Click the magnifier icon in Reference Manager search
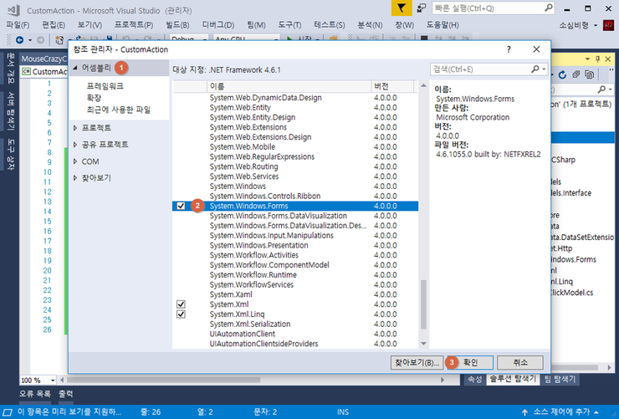The width and height of the screenshot is (619, 419). tap(535, 69)
